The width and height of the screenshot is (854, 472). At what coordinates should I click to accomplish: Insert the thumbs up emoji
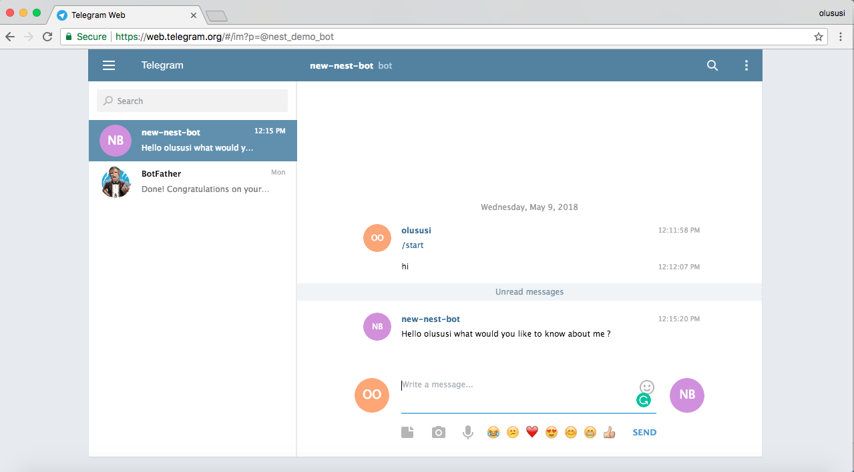(609, 432)
